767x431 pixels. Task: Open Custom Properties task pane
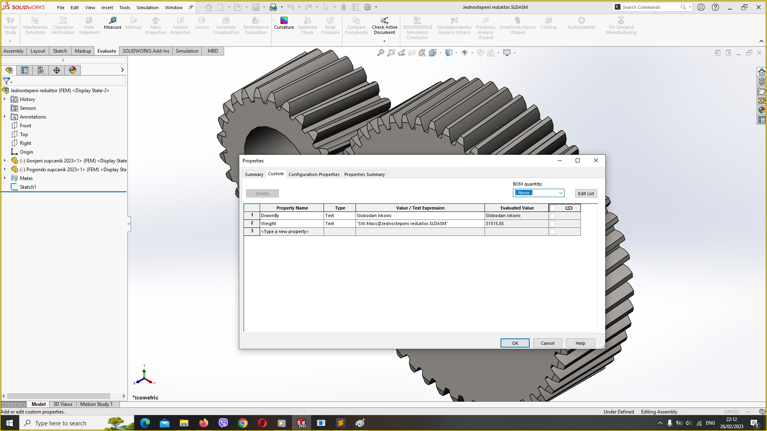pos(762,120)
